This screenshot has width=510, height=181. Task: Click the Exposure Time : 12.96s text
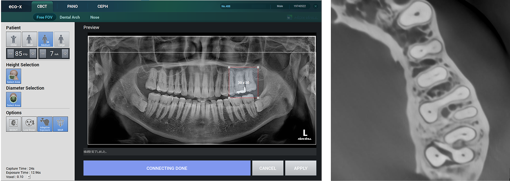[x=23, y=173]
